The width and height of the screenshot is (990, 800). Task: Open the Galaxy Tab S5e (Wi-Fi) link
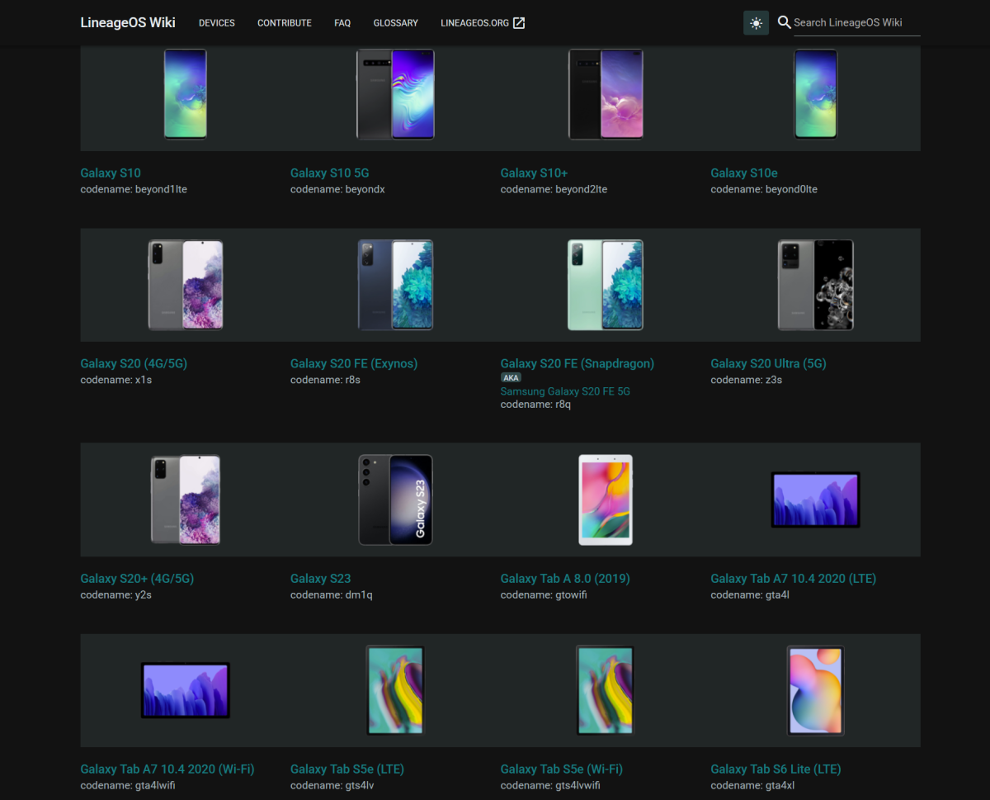pos(562,769)
